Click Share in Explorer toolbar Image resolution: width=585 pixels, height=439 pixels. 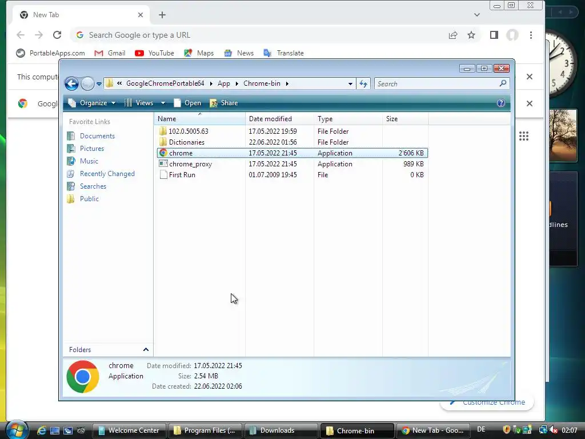pyautogui.click(x=224, y=103)
